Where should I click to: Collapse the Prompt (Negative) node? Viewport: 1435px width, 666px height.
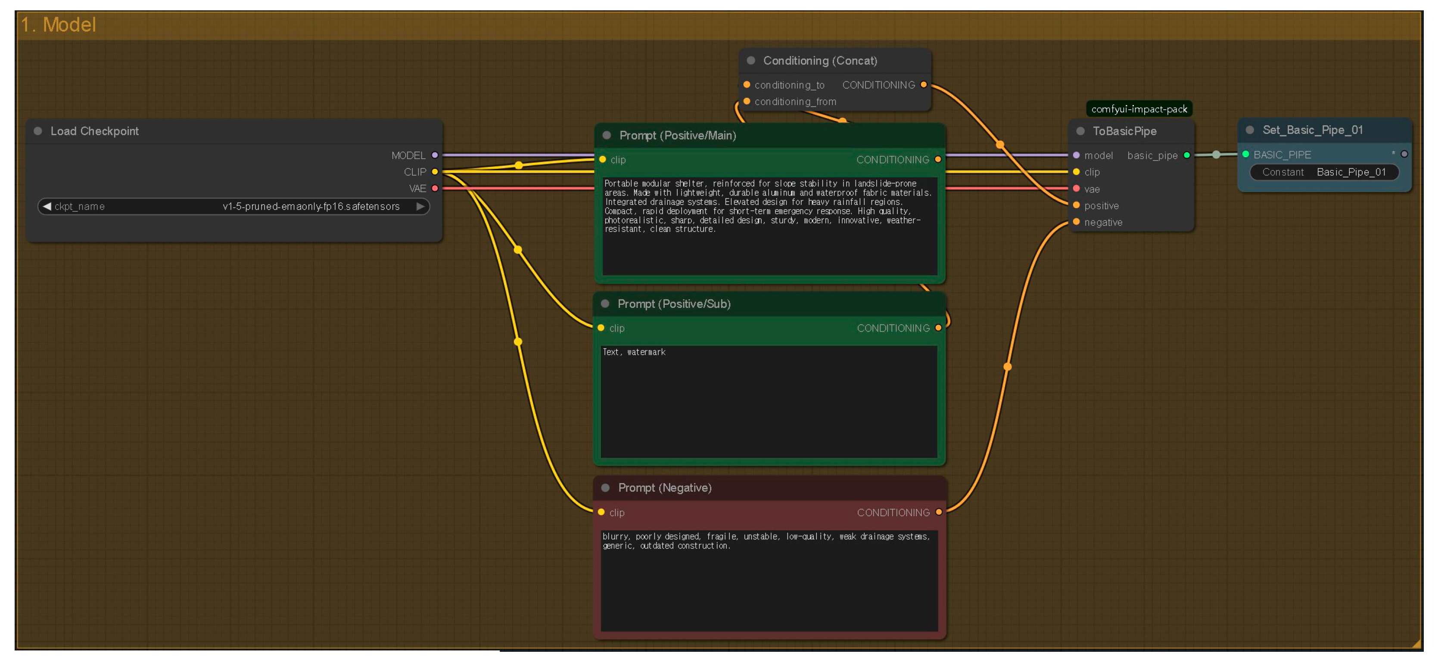coord(606,488)
